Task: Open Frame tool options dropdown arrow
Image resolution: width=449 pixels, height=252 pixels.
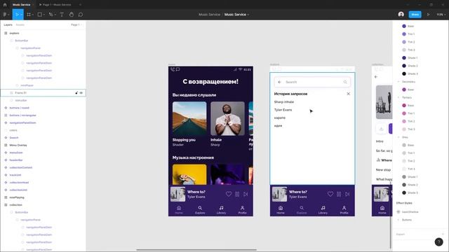Action: pos(33,15)
